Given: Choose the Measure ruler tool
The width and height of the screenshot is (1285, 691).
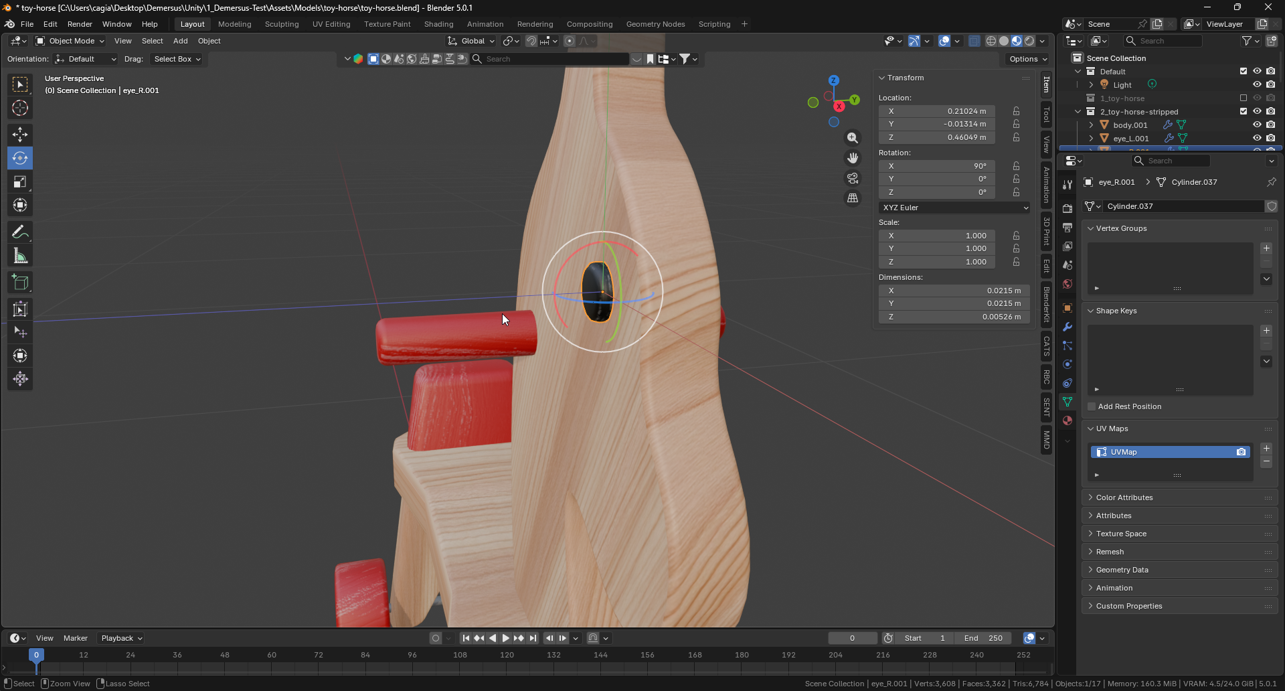Looking at the screenshot, I should [20, 256].
